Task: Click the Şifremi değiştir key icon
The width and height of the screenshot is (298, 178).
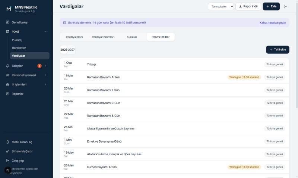Action: [x=7, y=151]
